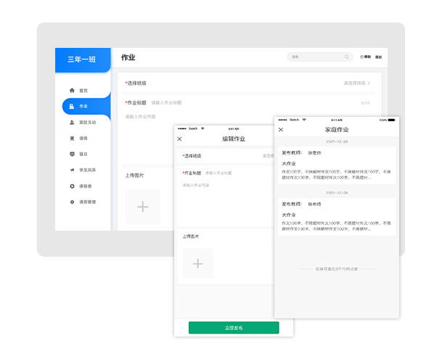The height and width of the screenshot is (359, 421).
Task: Click the desktop upload image plus box
Action: click(x=143, y=207)
